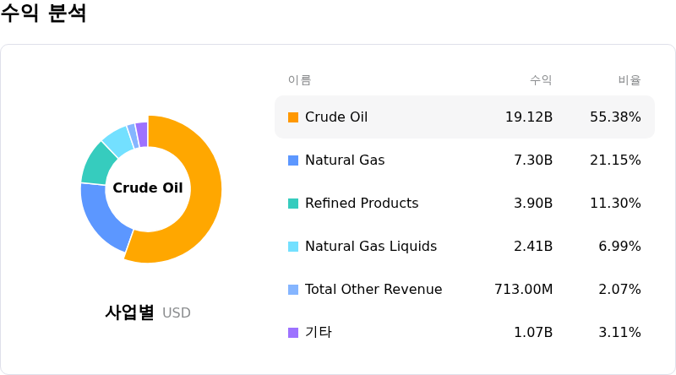This screenshot has height=375, width=676.
Task: Select the Total Other Revenue row name
Action: [373, 289]
